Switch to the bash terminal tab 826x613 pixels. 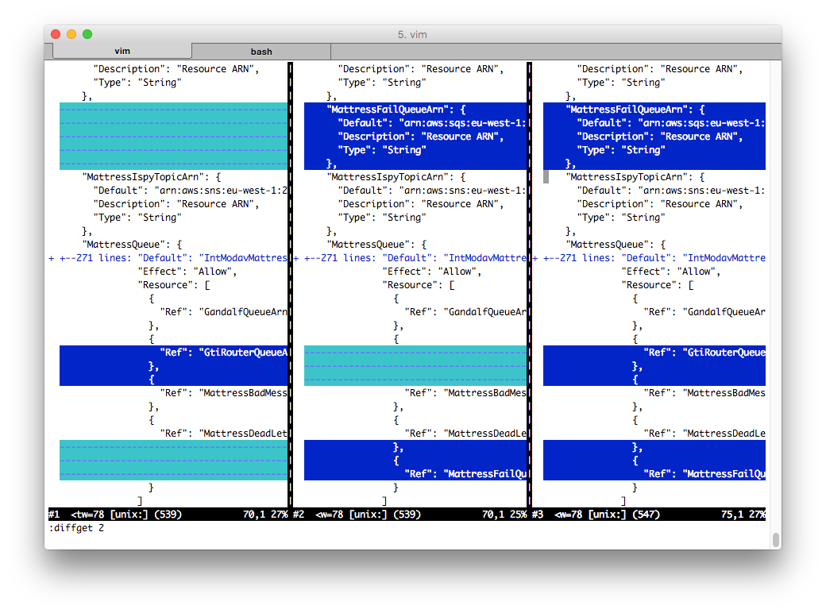click(261, 52)
